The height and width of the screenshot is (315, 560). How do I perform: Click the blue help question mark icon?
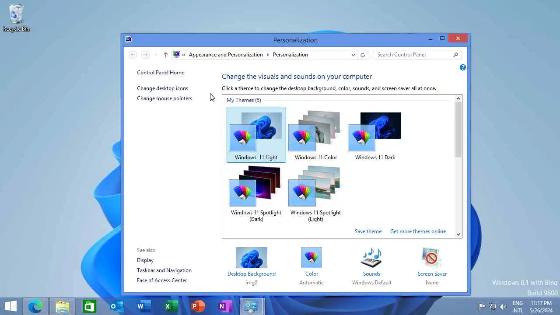463,67
